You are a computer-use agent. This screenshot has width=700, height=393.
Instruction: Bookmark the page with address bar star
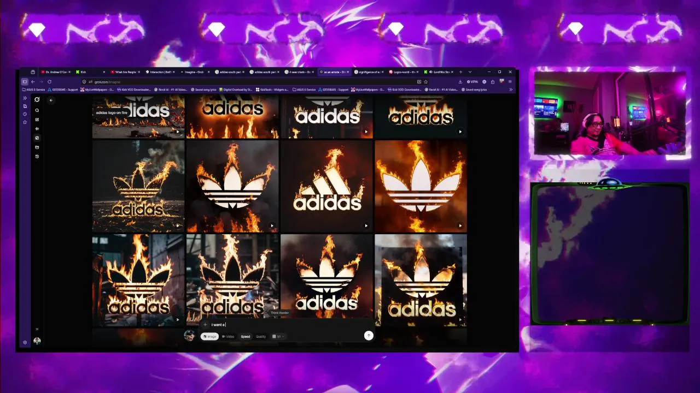click(425, 82)
